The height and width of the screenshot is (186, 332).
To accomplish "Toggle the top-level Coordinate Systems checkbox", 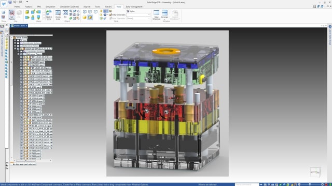I will 18,43.
